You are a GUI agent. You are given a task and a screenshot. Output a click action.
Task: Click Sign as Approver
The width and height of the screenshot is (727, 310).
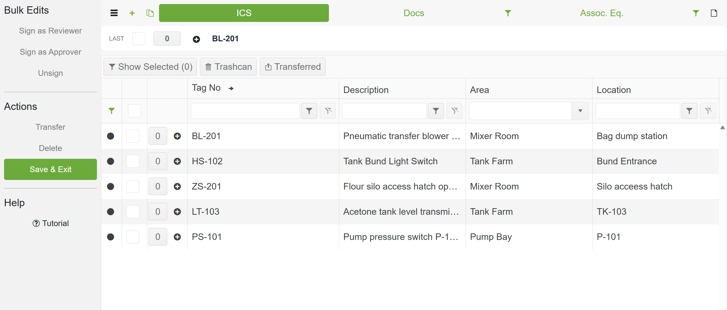click(x=50, y=52)
